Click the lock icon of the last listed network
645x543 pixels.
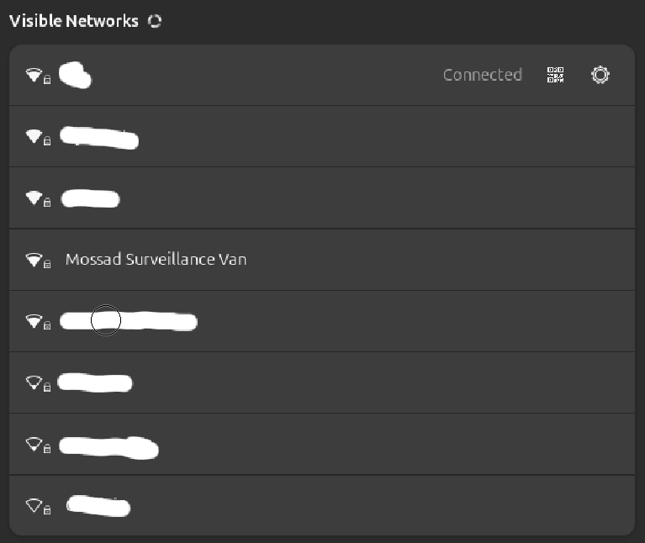[47, 510]
